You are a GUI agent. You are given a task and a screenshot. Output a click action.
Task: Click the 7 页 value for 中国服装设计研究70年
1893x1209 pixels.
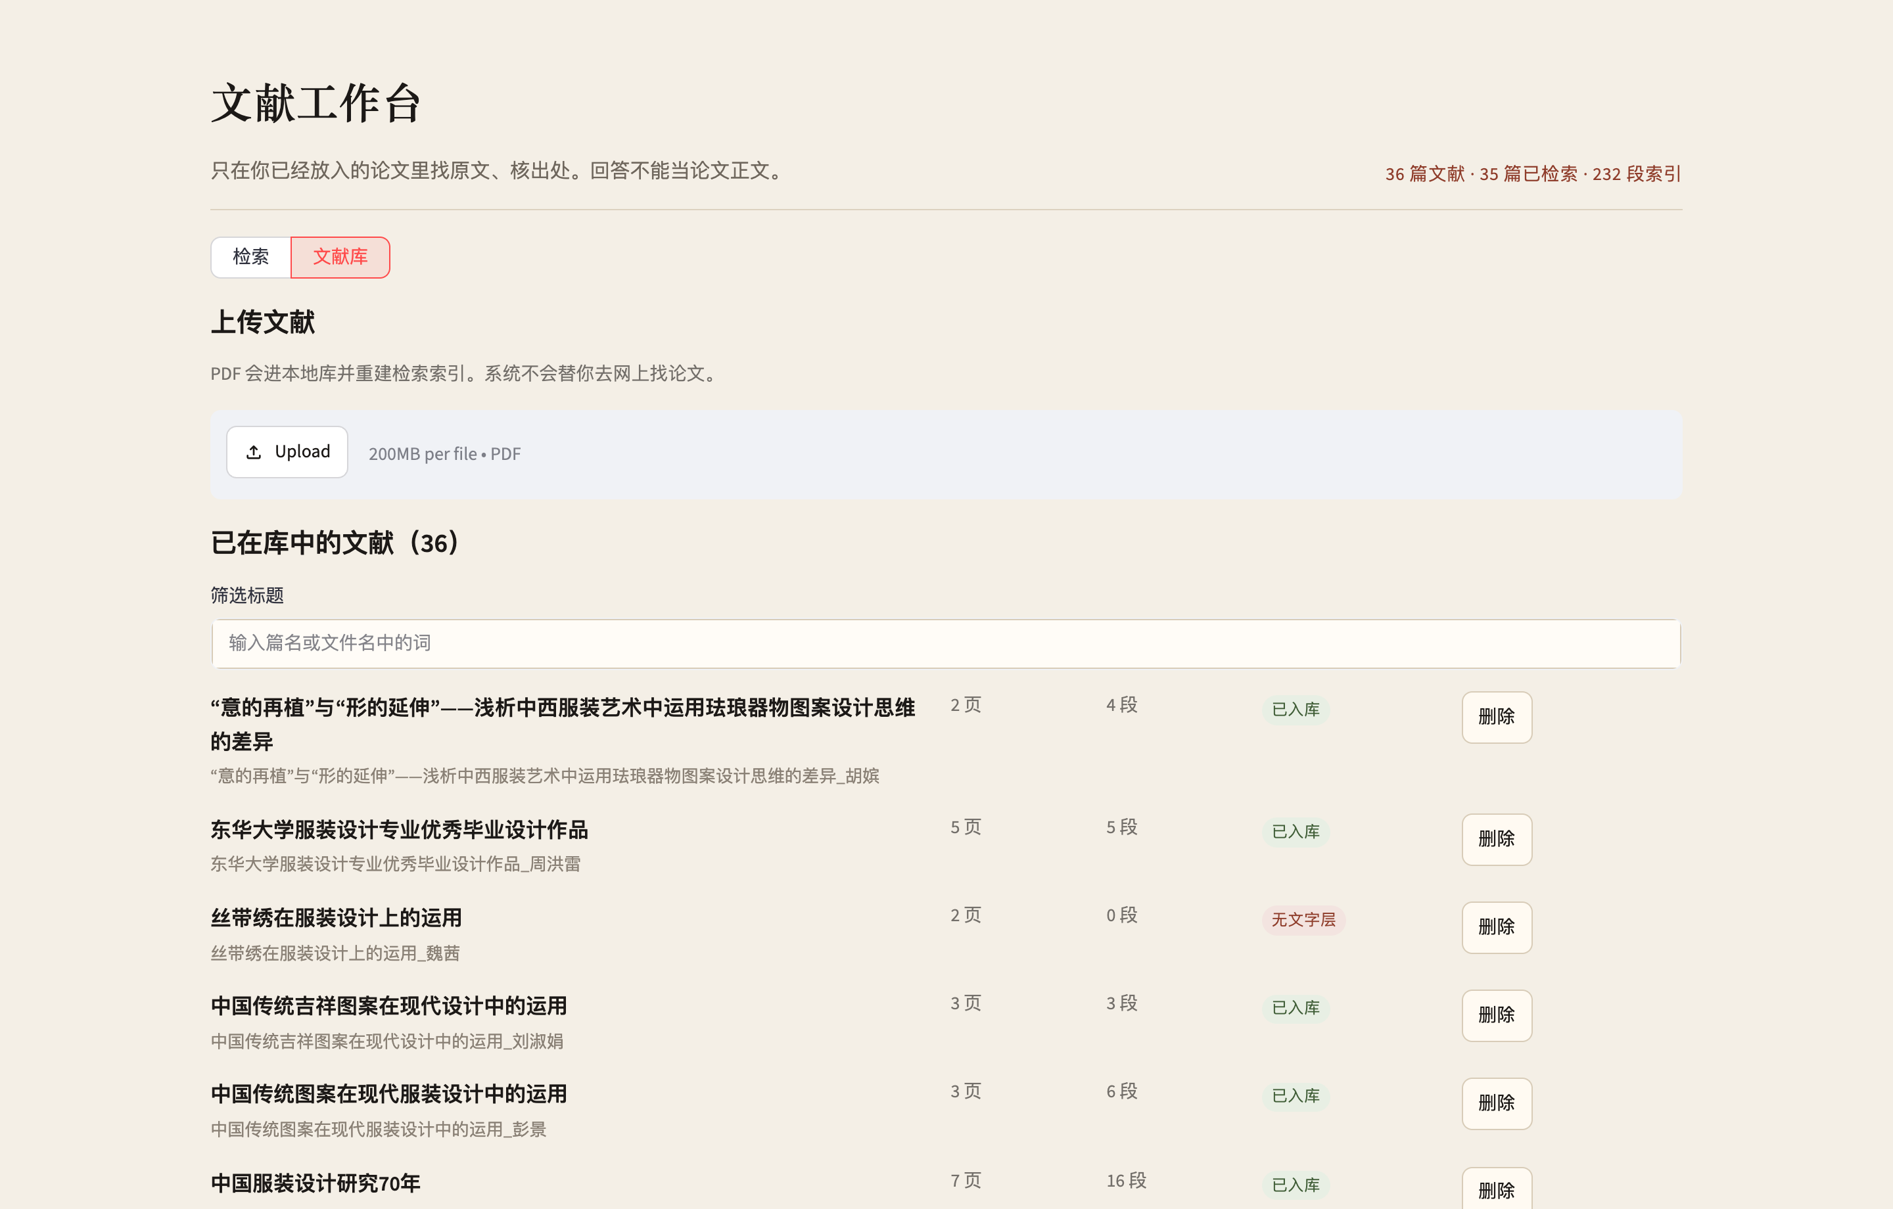coord(966,1181)
